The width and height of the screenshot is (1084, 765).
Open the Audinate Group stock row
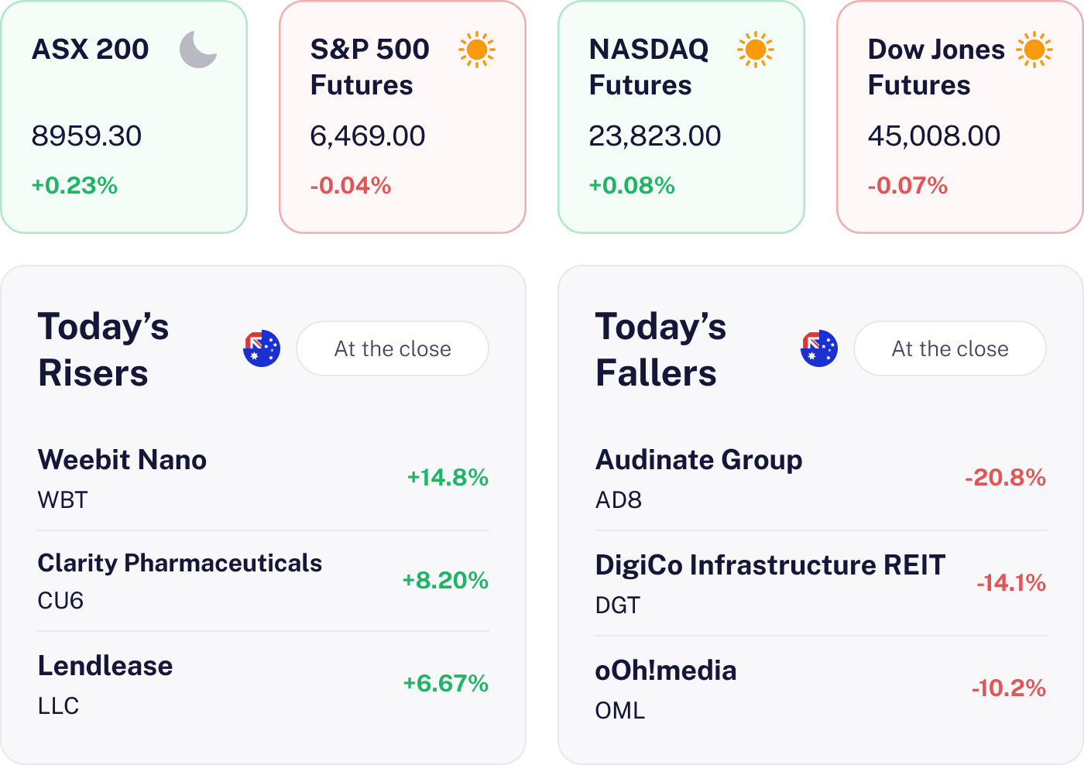821,479
